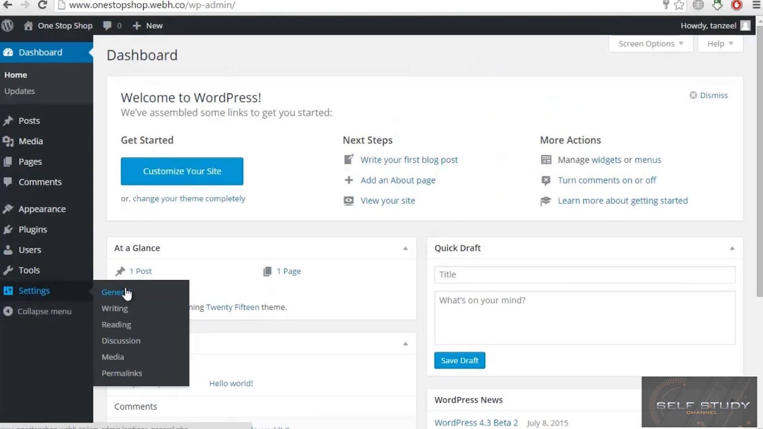
Task: Open WordPress 4.3 Beta 2 news link
Action: tap(476, 422)
